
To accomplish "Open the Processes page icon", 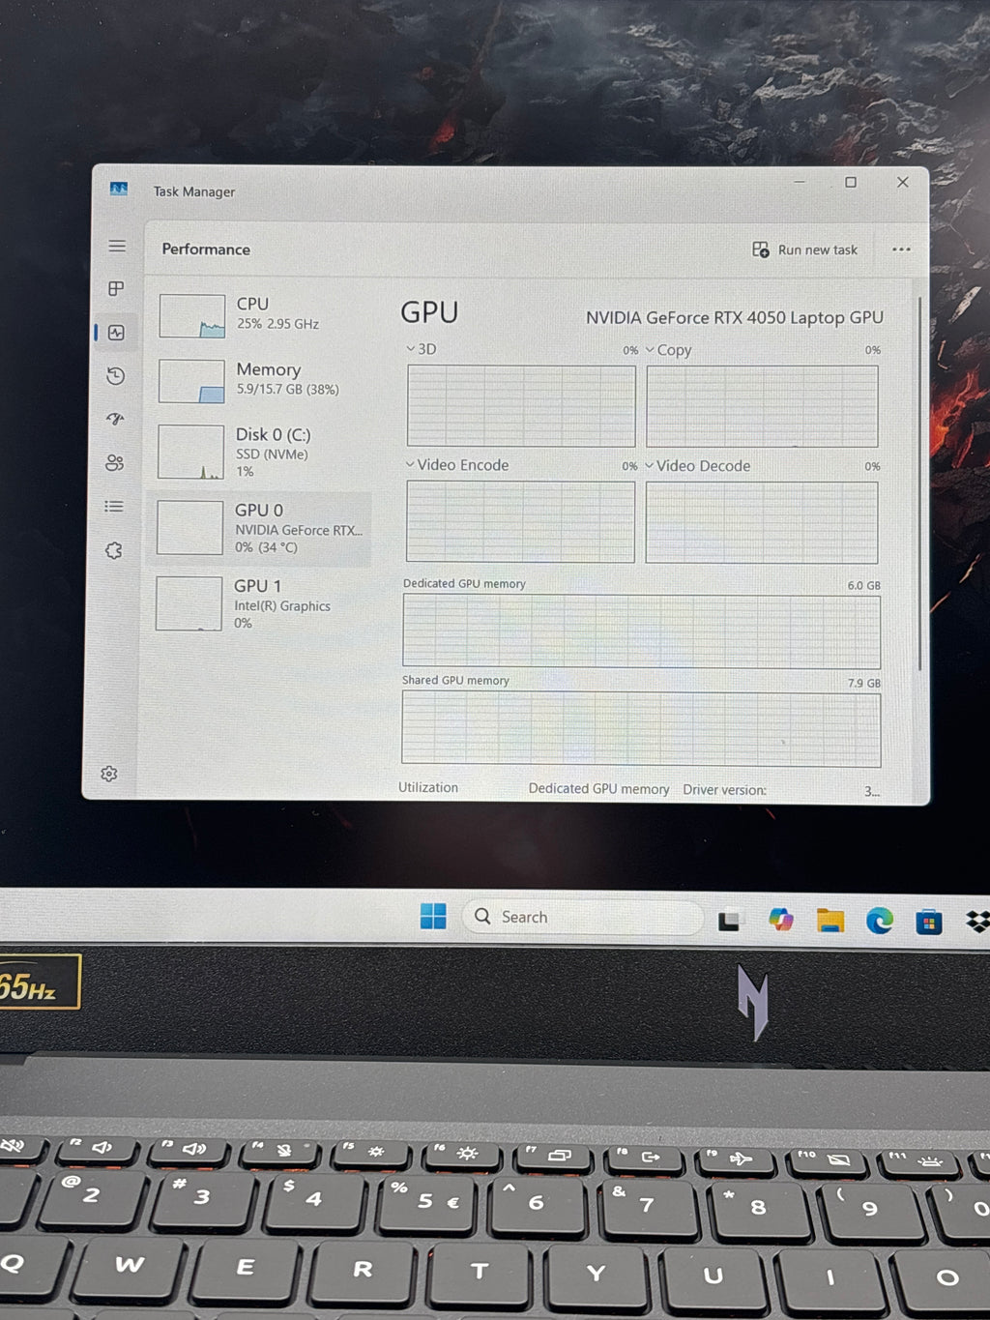I will [116, 288].
